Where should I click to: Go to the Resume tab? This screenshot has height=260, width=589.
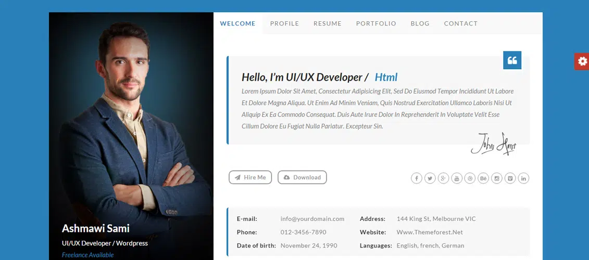coord(328,23)
